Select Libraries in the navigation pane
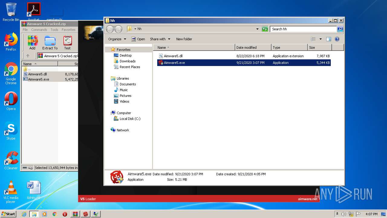Screen dimensions: 387x218 [x=123, y=78]
